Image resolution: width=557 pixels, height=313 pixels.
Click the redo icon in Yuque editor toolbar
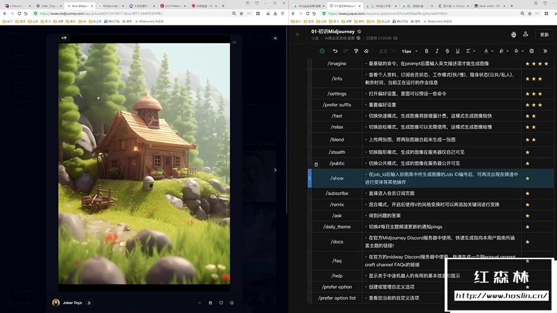point(345,51)
